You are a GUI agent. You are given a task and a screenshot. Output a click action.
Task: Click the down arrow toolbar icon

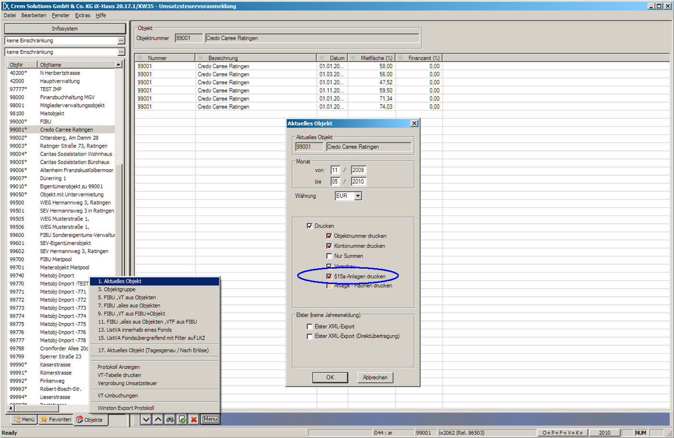tap(146, 419)
